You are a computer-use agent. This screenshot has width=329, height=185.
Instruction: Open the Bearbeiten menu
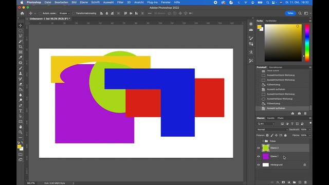pyautogui.click(x=61, y=2)
